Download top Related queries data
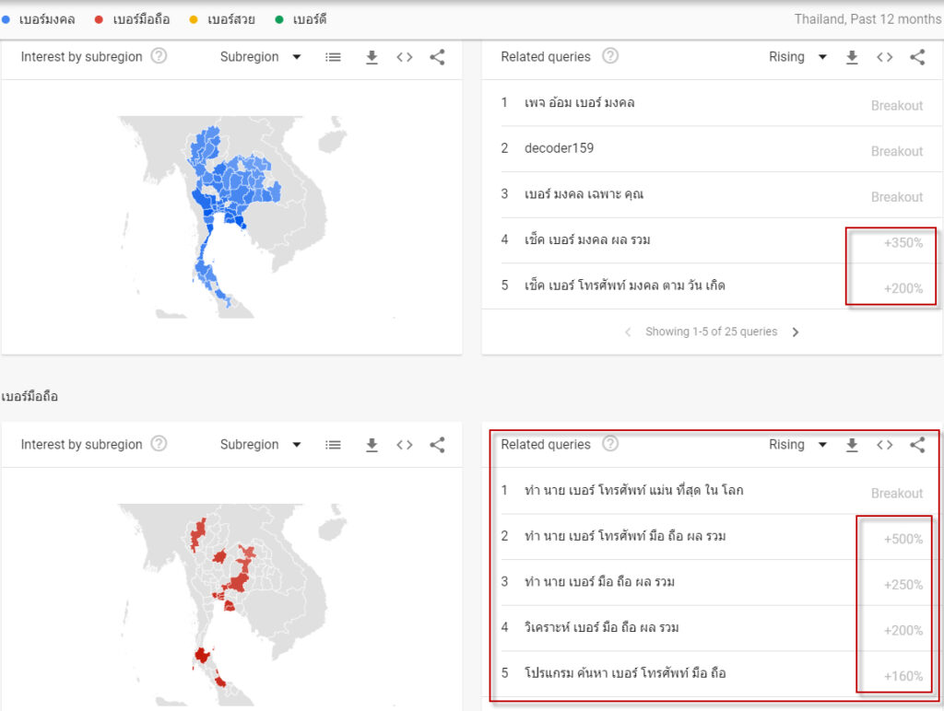 (x=852, y=57)
